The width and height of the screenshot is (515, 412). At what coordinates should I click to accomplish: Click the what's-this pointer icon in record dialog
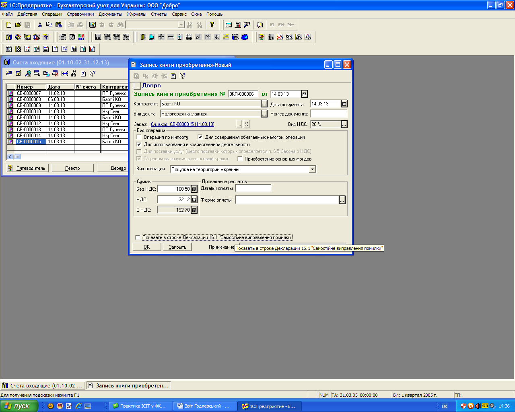point(183,76)
